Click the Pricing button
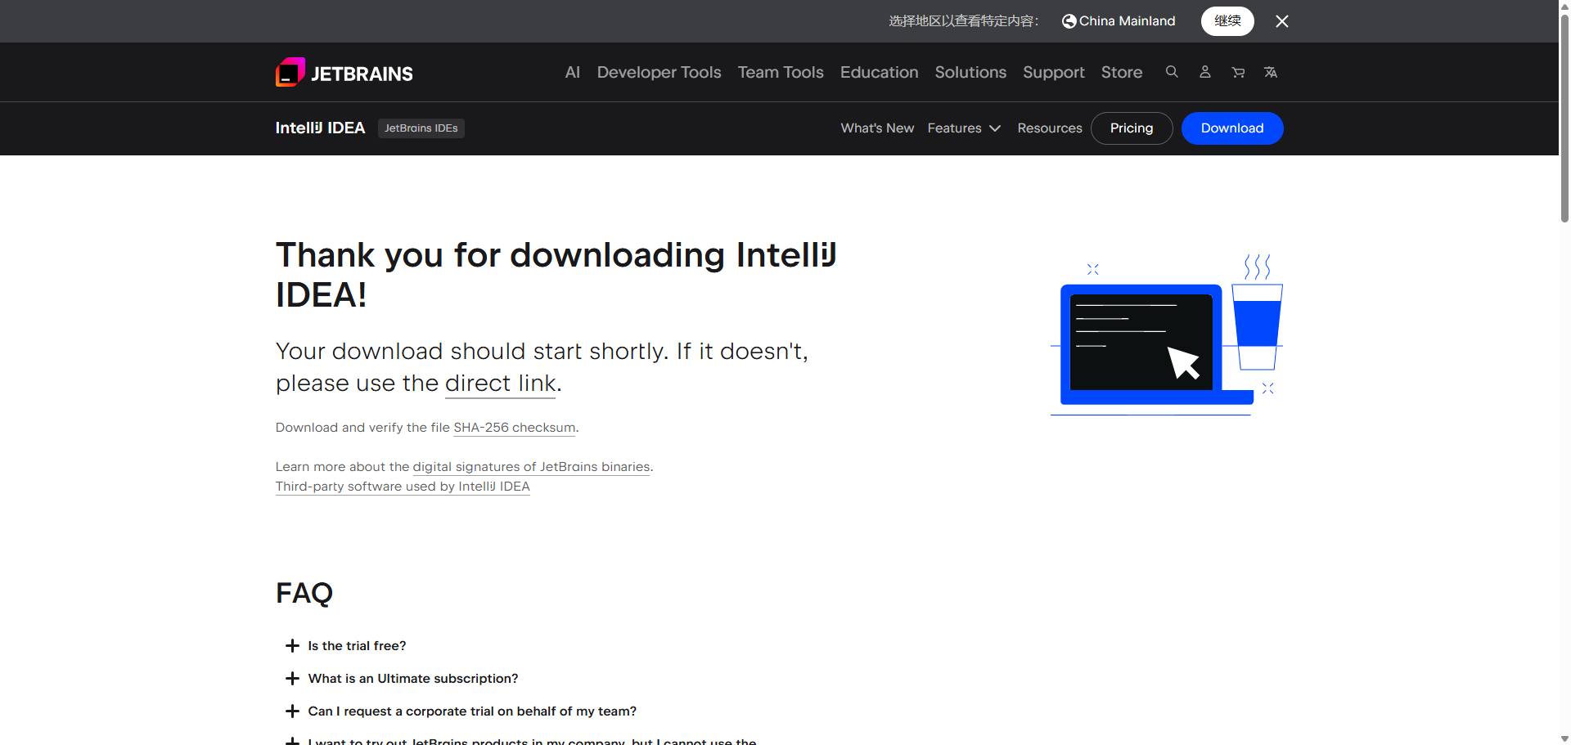The height and width of the screenshot is (745, 1571). (1132, 128)
